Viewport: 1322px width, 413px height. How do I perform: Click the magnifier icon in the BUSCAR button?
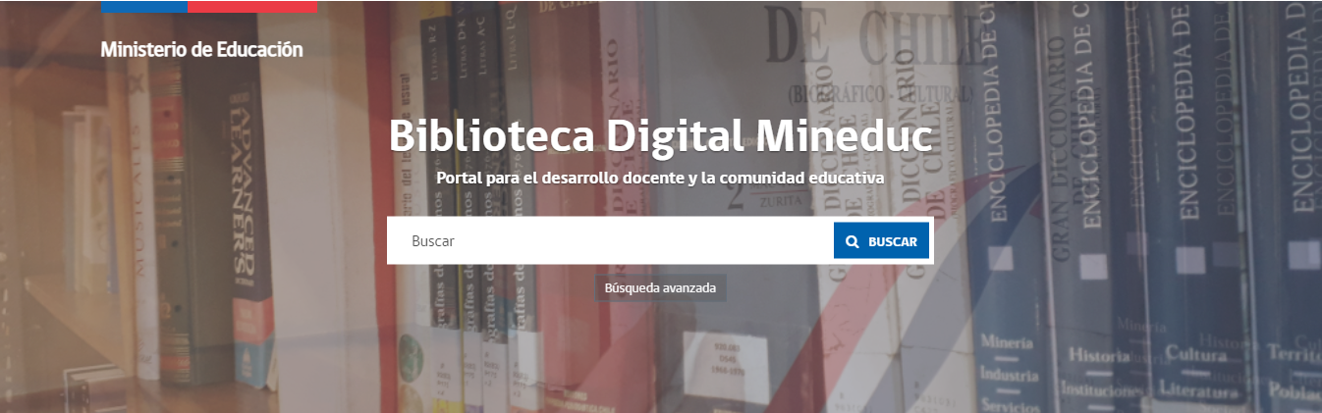[x=852, y=241]
